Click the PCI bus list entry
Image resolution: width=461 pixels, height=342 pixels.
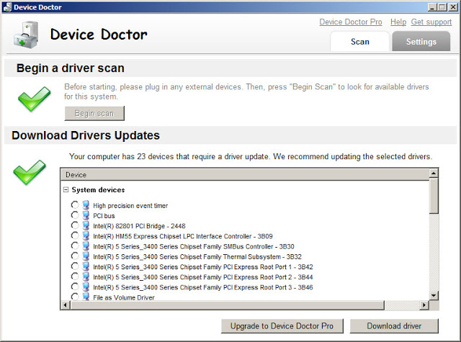click(x=104, y=216)
